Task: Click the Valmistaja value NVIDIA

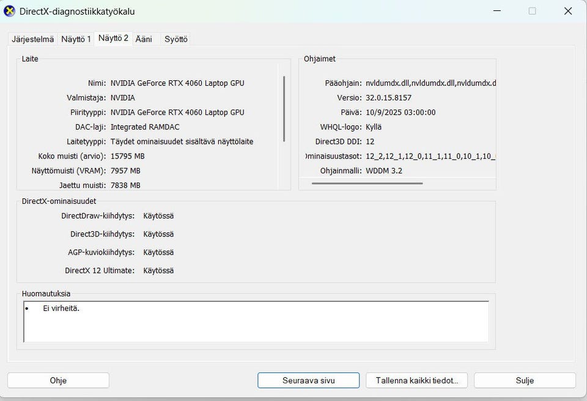Action: click(x=123, y=98)
